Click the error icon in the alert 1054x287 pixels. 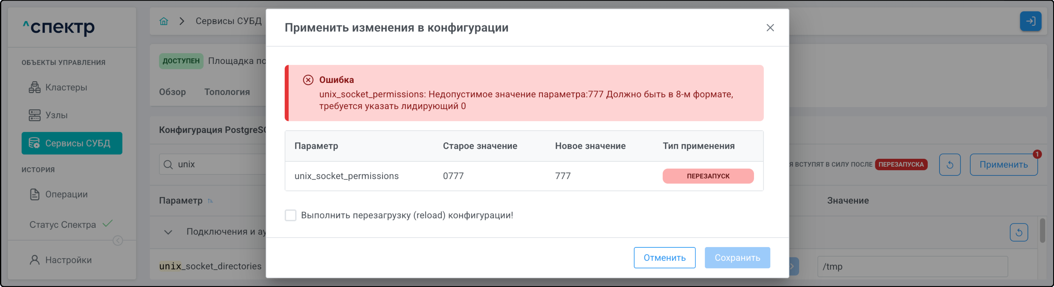coord(308,80)
